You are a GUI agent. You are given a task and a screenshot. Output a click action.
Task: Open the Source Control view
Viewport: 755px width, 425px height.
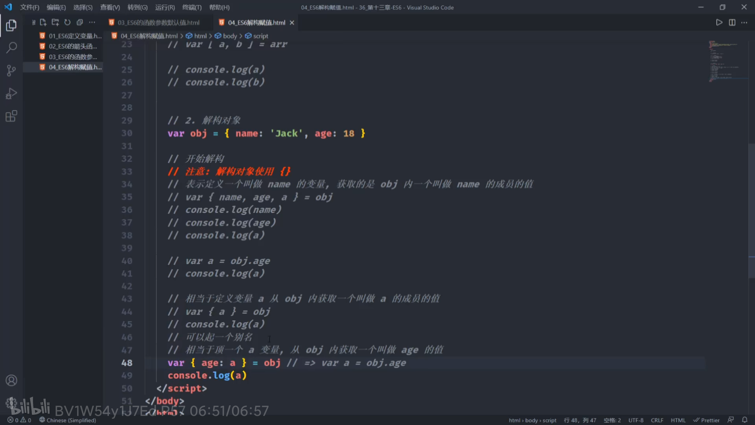pos(11,71)
